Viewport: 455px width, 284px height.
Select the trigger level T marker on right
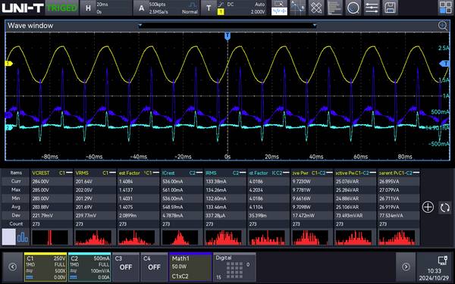pos(444,64)
